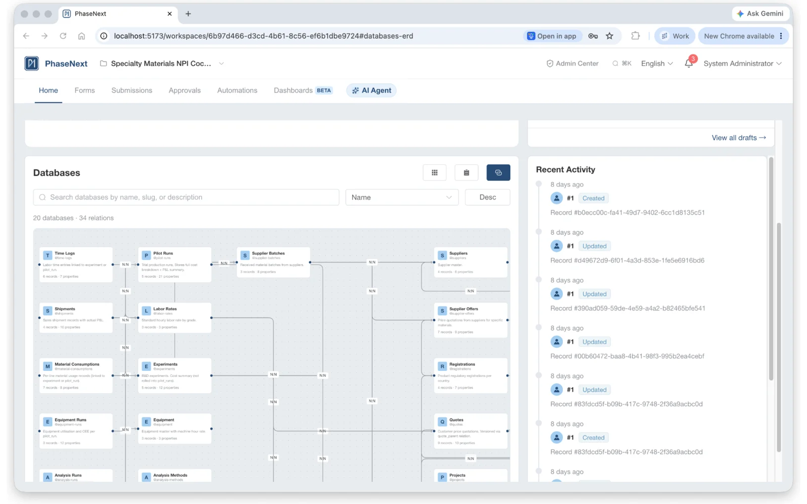The height and width of the screenshot is (504, 807).
Task: Open the Registrations database card
Action: click(471, 375)
